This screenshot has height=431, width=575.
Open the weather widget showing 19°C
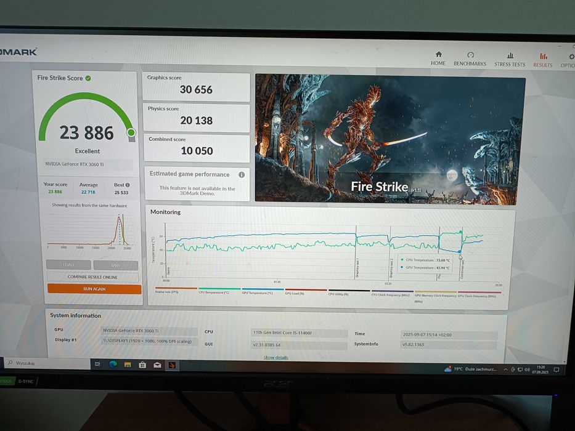(x=470, y=369)
